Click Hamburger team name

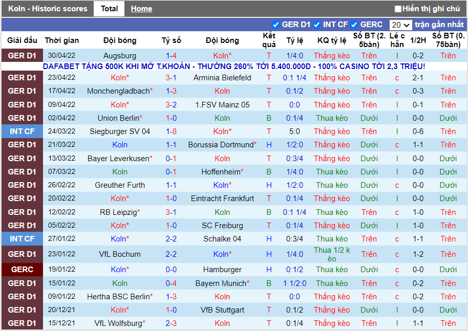click(x=222, y=269)
